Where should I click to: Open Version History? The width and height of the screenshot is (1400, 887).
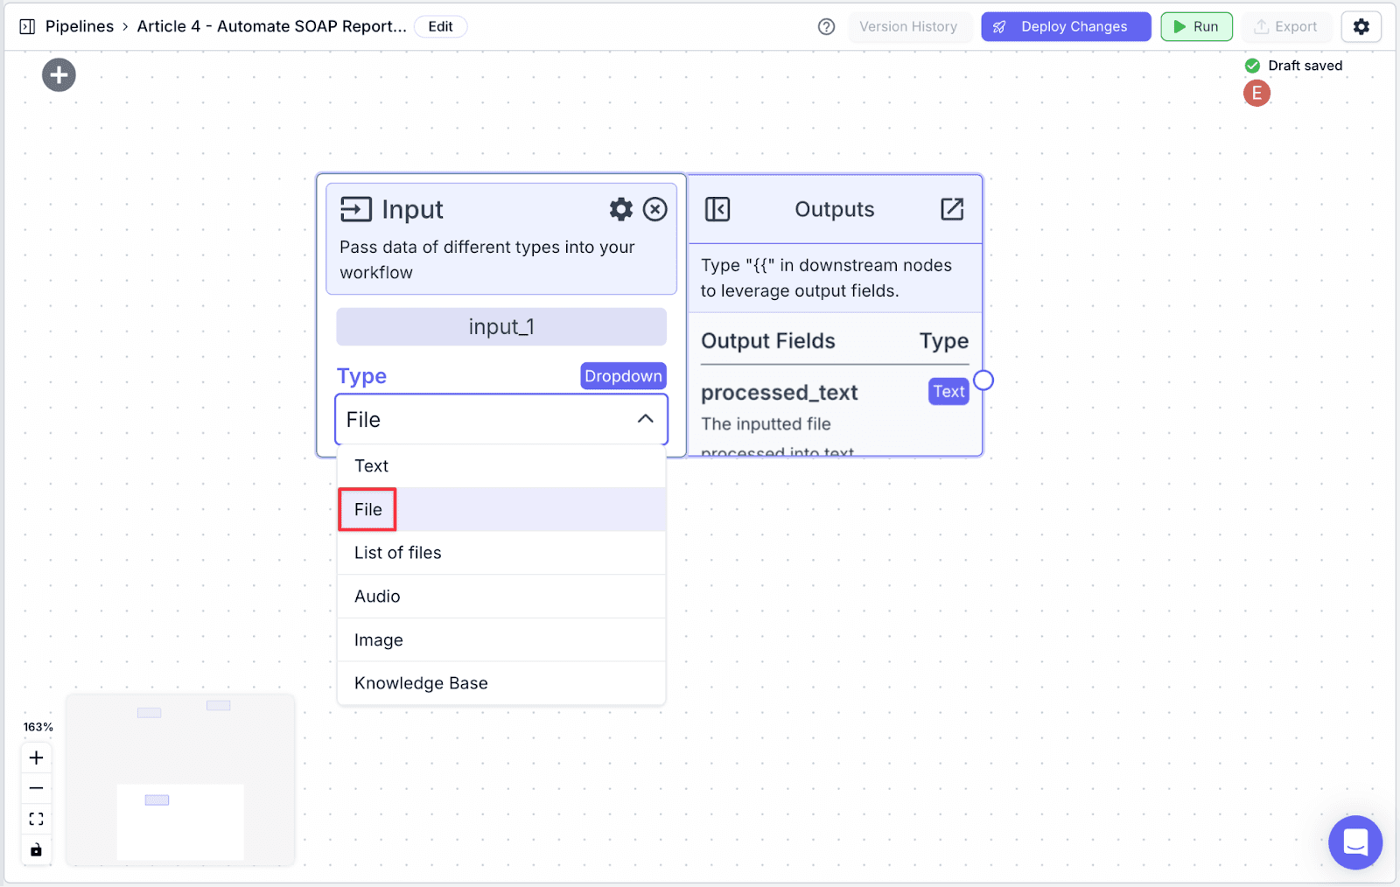(x=908, y=27)
